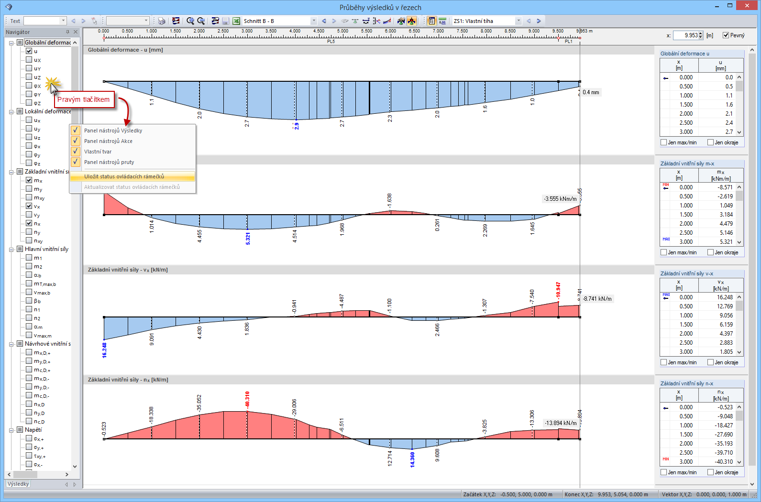Image resolution: width=761 pixels, height=502 pixels.
Task: Toggle the results table panel icon
Action: [x=432, y=21]
